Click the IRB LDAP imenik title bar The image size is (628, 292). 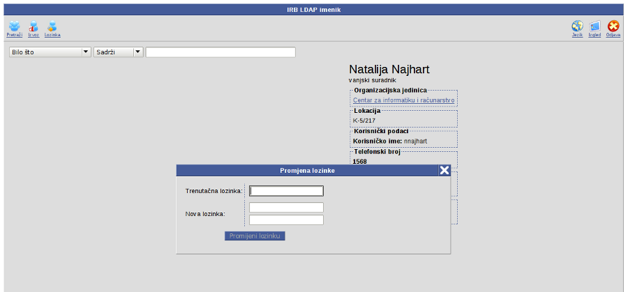314,10
